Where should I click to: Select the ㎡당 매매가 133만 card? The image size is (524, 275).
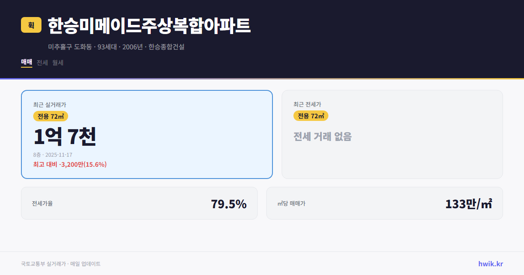pos(384,203)
